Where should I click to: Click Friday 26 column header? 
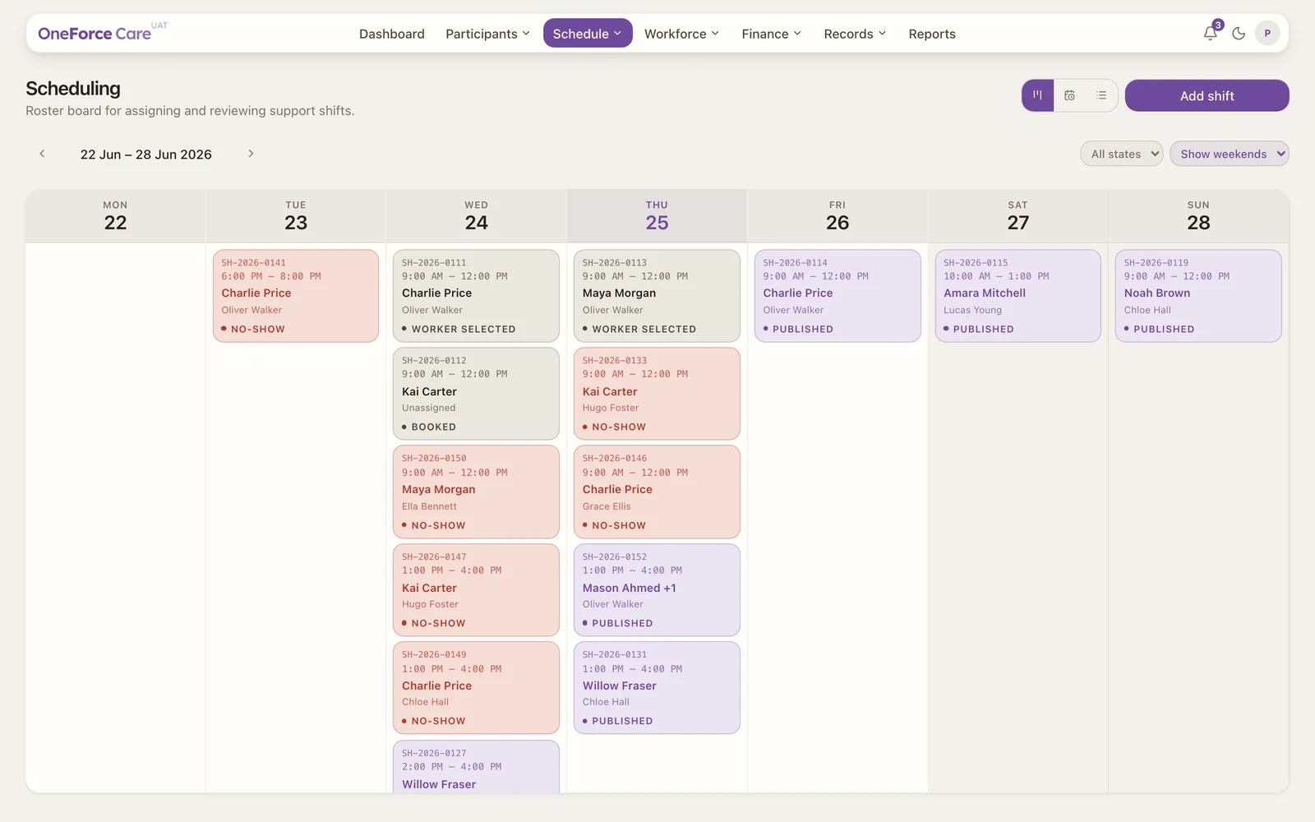(x=837, y=216)
